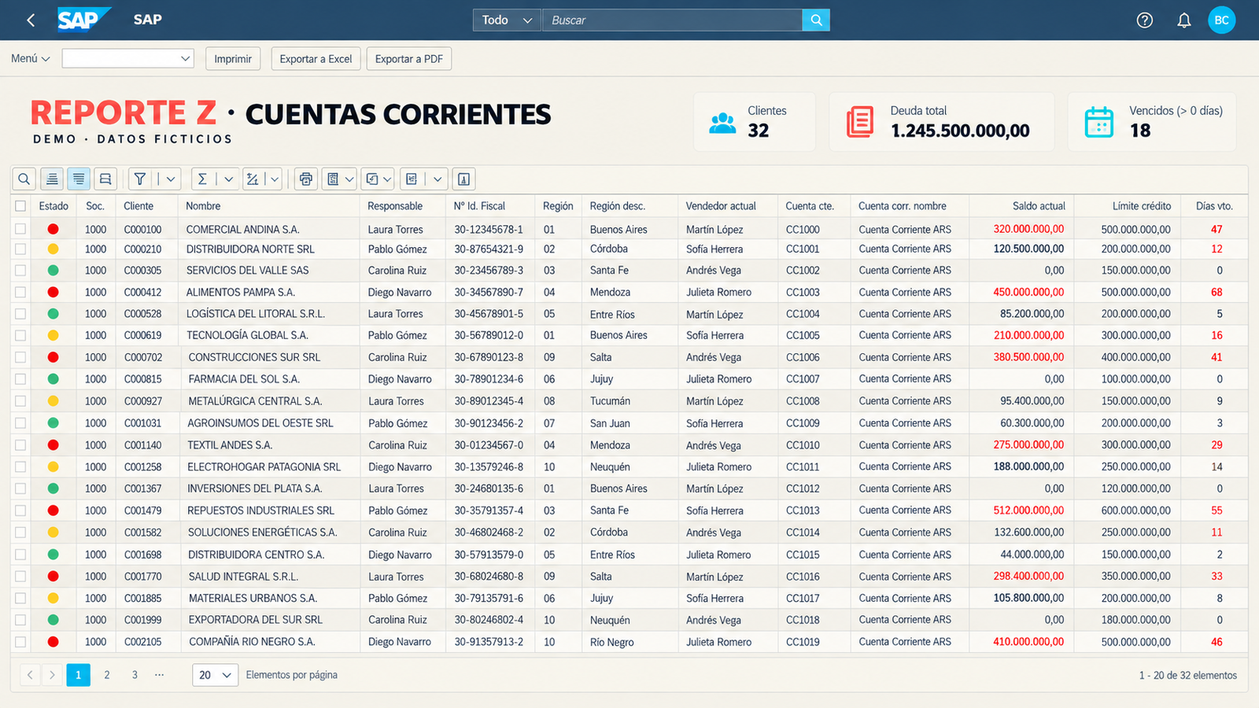Screen dimensions: 1259x708
Task: Go to page 2 of the table
Action: pos(107,675)
